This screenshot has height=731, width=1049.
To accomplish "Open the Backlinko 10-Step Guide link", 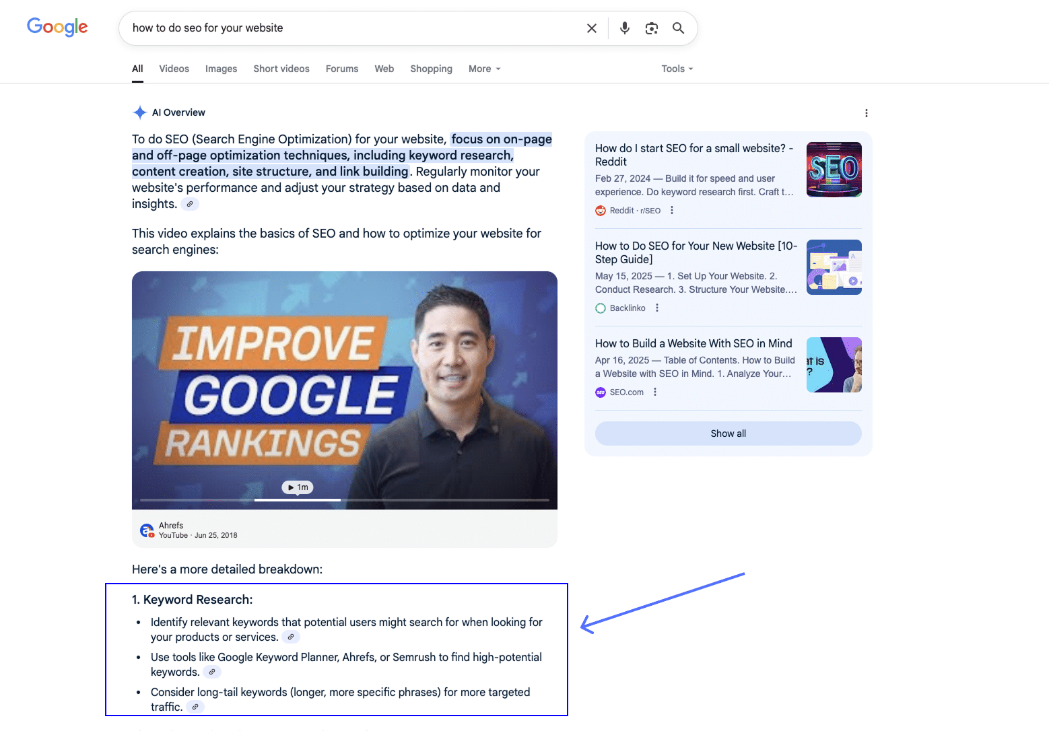I will tap(696, 252).
